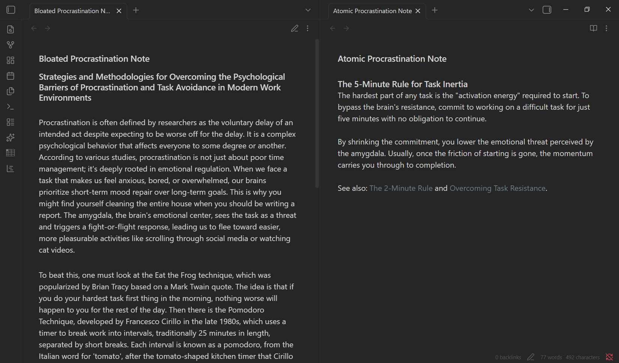Switch Atomic note to reading view
619x363 pixels.
pyautogui.click(x=593, y=28)
